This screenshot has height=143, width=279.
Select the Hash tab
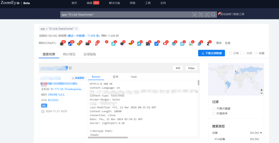(x=134, y=77)
